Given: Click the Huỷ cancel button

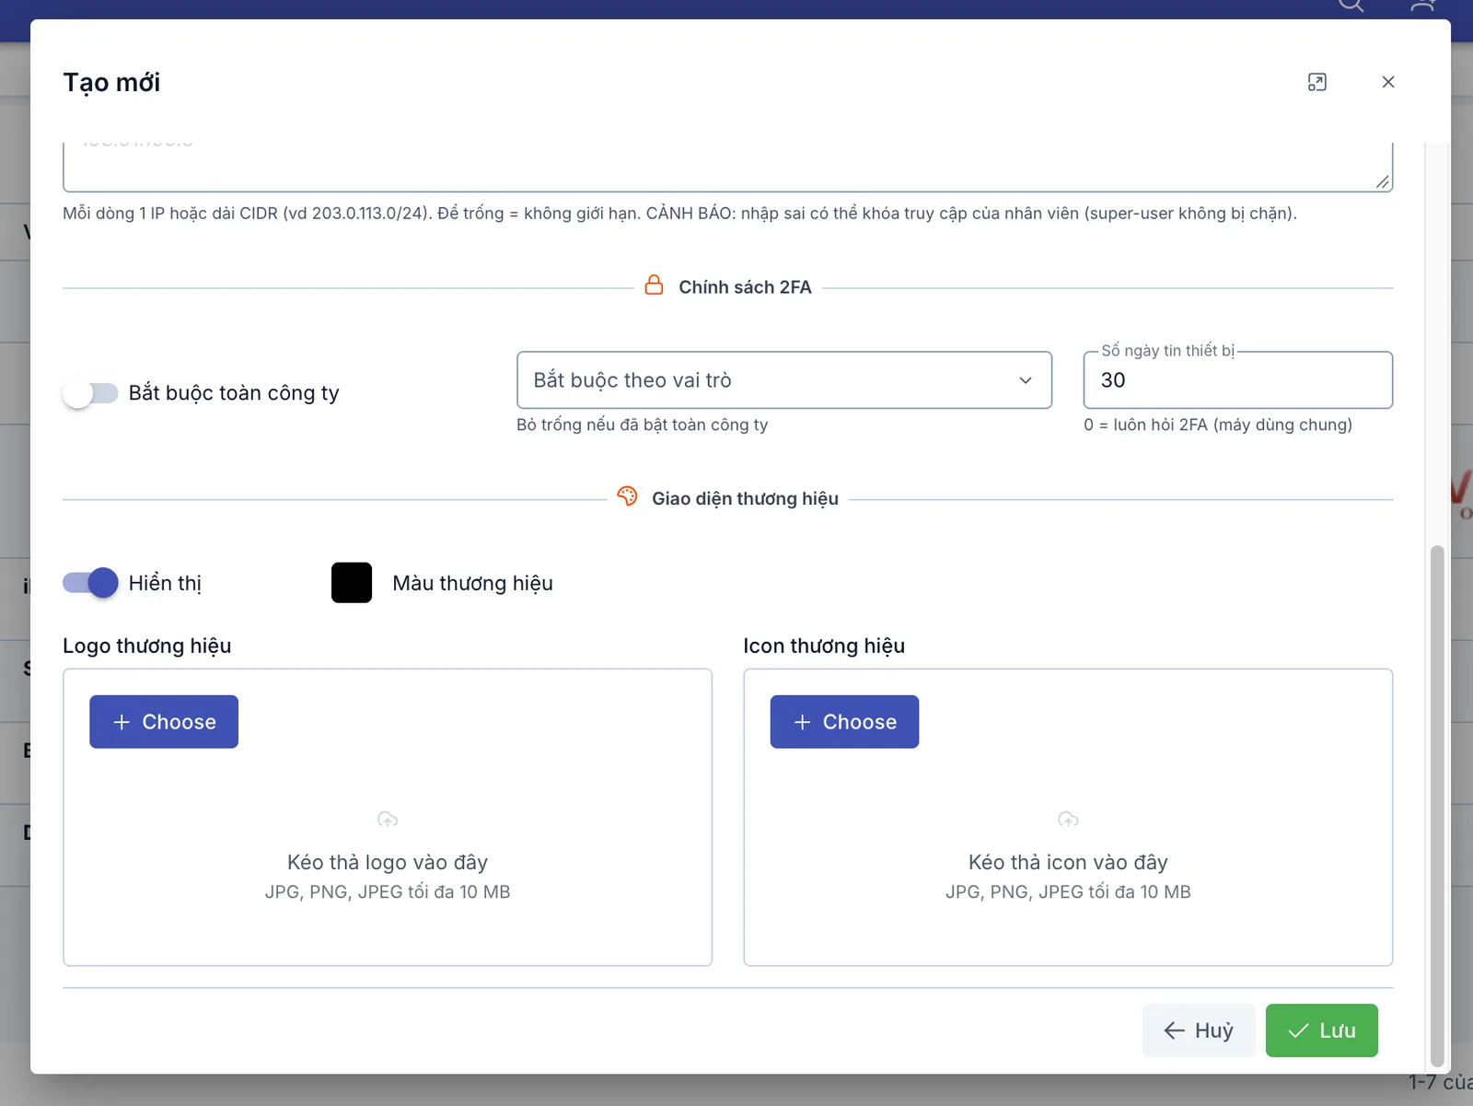Looking at the screenshot, I should 1199,1030.
